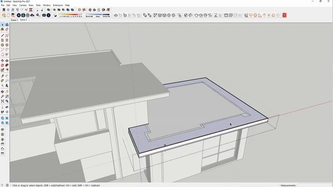Viewport: 333px width, 187px height.
Task: Open the Help menu
Action: click(67, 5)
